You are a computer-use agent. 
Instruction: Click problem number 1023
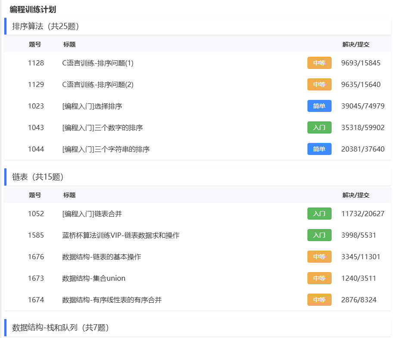[x=36, y=106]
